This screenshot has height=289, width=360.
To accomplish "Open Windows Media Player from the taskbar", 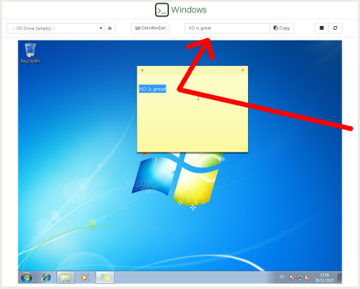I will click(x=84, y=277).
